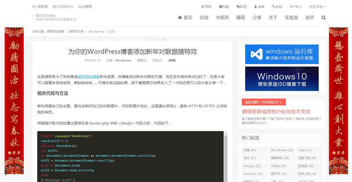Open the Windows10 ISO download banner

(x=282, y=79)
